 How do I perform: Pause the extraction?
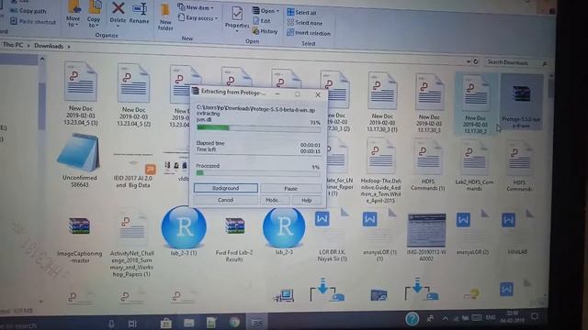tap(290, 188)
